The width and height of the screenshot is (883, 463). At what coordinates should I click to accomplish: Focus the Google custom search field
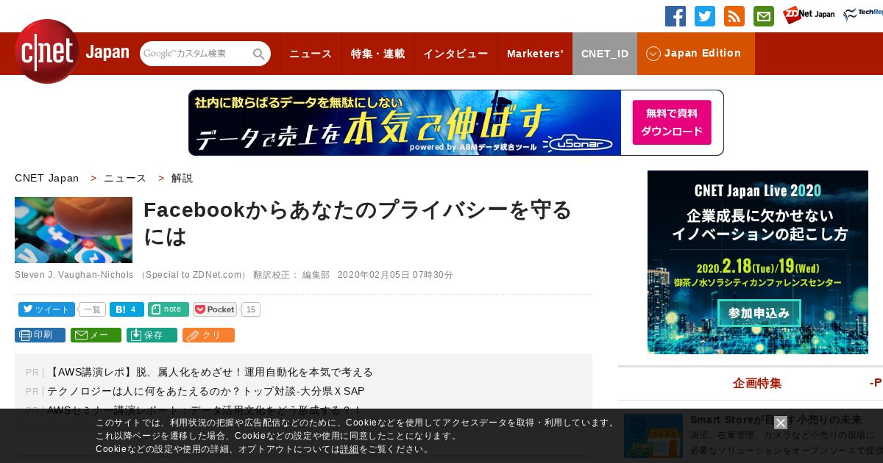[x=195, y=54]
